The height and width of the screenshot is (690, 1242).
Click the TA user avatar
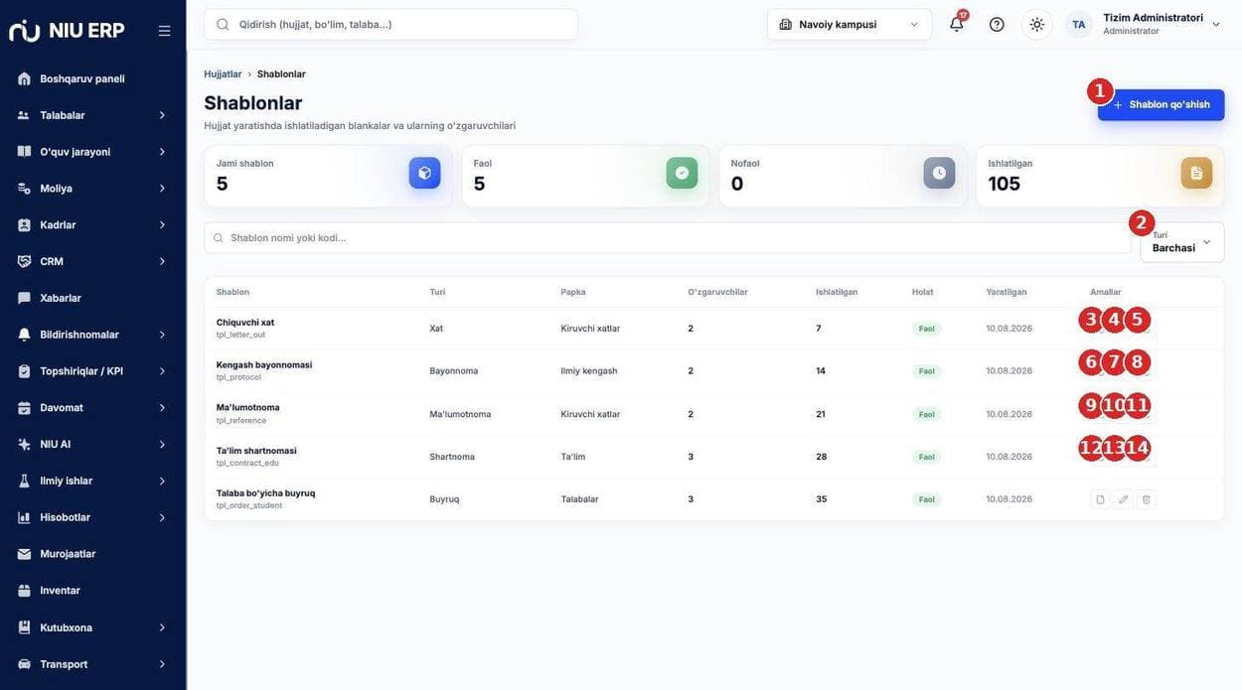(x=1078, y=24)
